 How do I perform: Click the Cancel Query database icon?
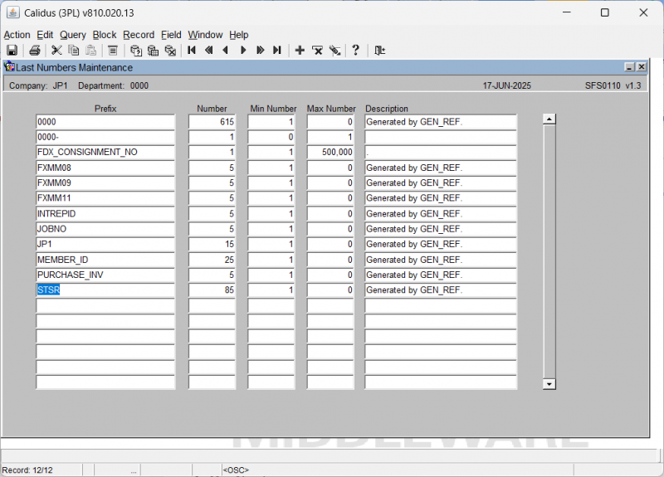pos(170,51)
